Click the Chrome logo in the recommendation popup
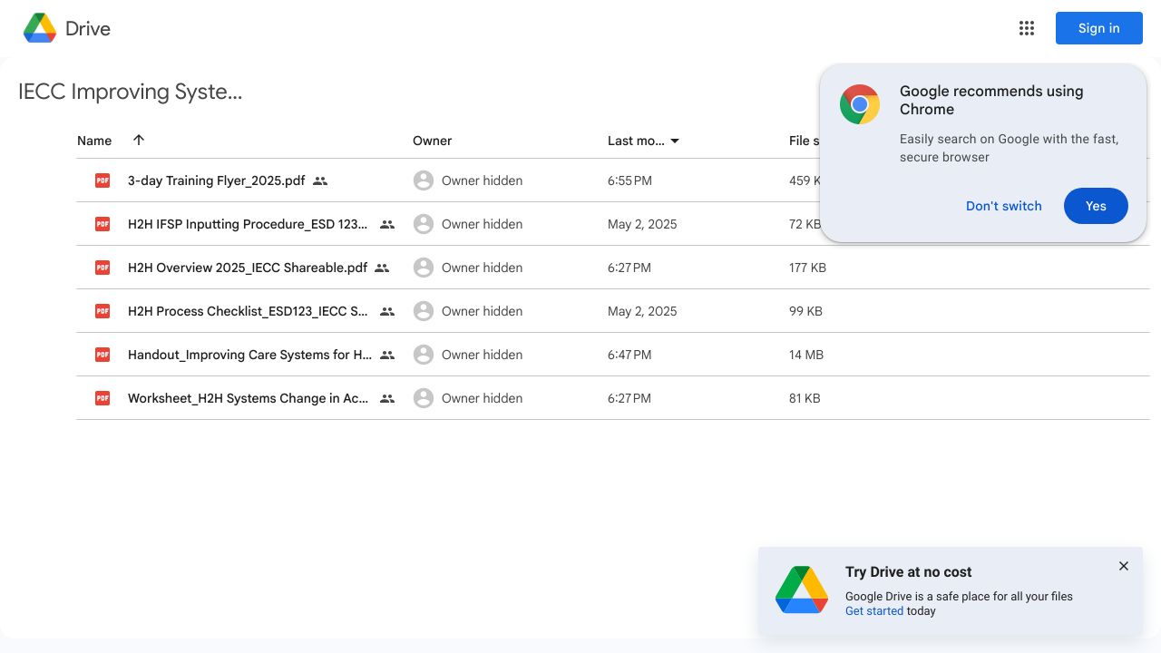This screenshot has height=653, width=1161. click(x=860, y=104)
